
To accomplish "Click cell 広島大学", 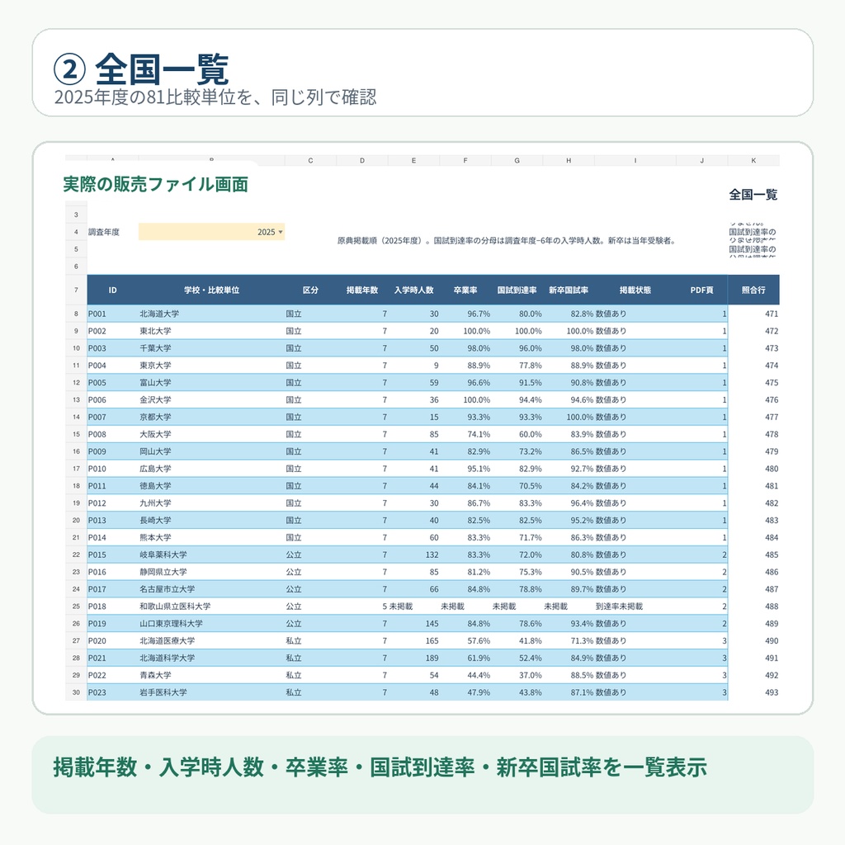I will point(212,469).
